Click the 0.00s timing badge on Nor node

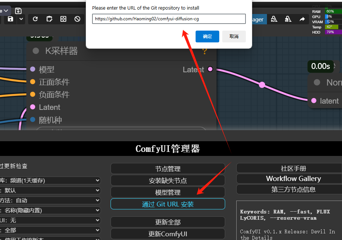(x=321, y=66)
